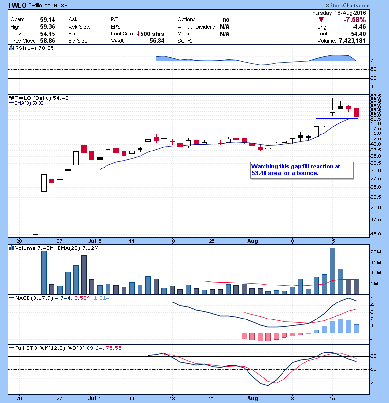Click the Volume bar-chart icon
This screenshot has width=389, height=403.
click(x=11, y=248)
